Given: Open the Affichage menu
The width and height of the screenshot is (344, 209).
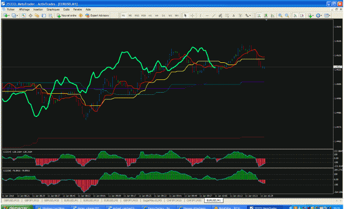Looking at the screenshot, I should (24, 9).
